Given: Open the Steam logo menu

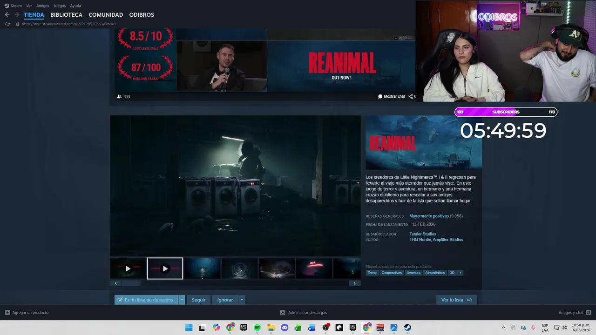Looking at the screenshot, I should (13, 6).
